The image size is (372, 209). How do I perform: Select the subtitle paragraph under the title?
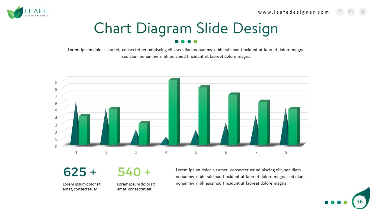coord(186,53)
